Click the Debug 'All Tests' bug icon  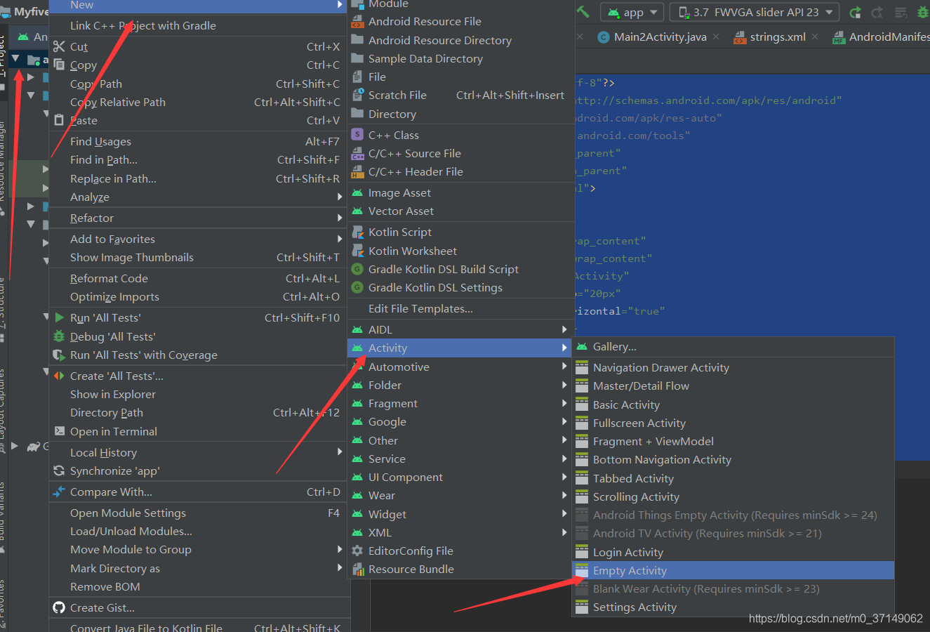pyautogui.click(x=59, y=336)
